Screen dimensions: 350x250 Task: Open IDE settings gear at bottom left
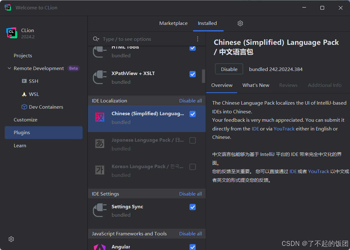click(11, 239)
